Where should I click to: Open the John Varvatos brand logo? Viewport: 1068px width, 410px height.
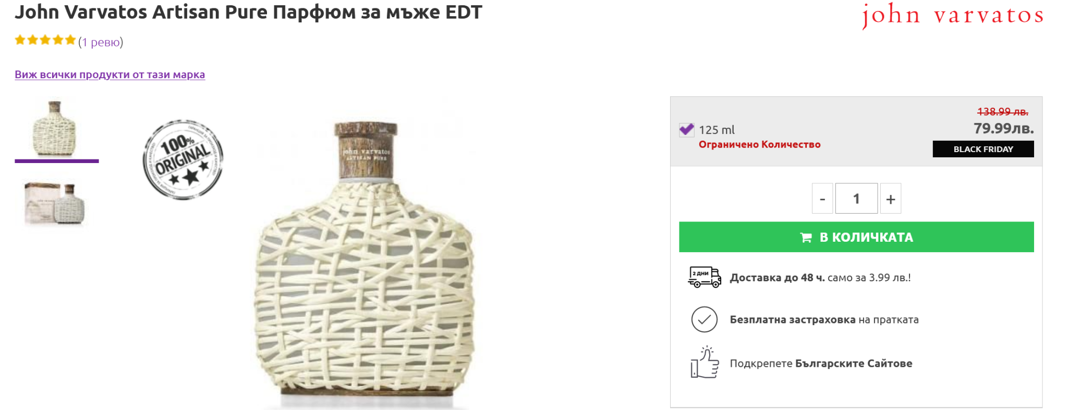pos(952,15)
